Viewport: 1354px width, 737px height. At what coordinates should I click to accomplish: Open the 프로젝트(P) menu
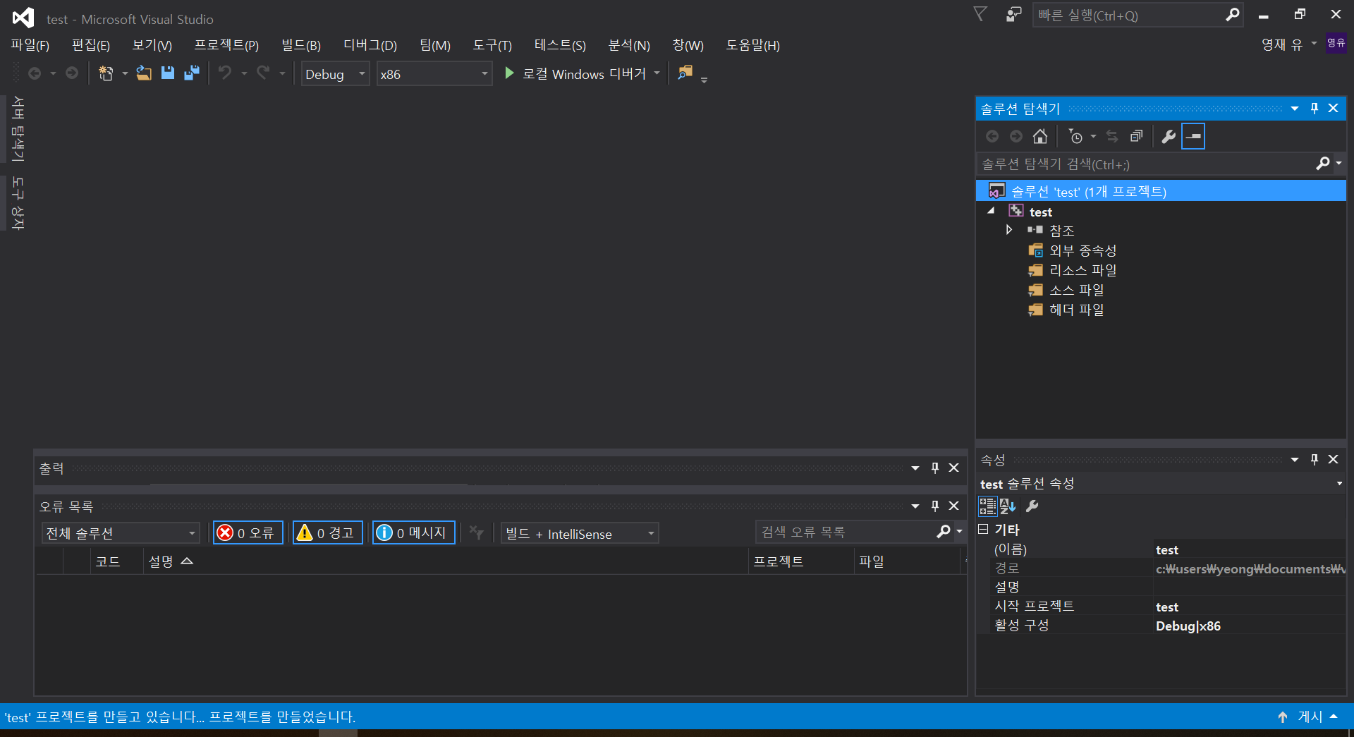[x=226, y=45]
